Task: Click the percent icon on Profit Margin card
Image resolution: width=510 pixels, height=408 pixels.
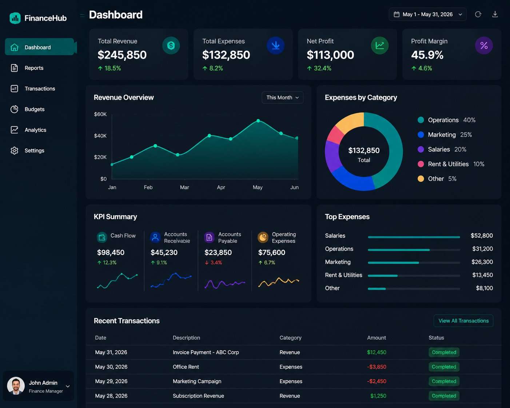Action: pos(484,45)
